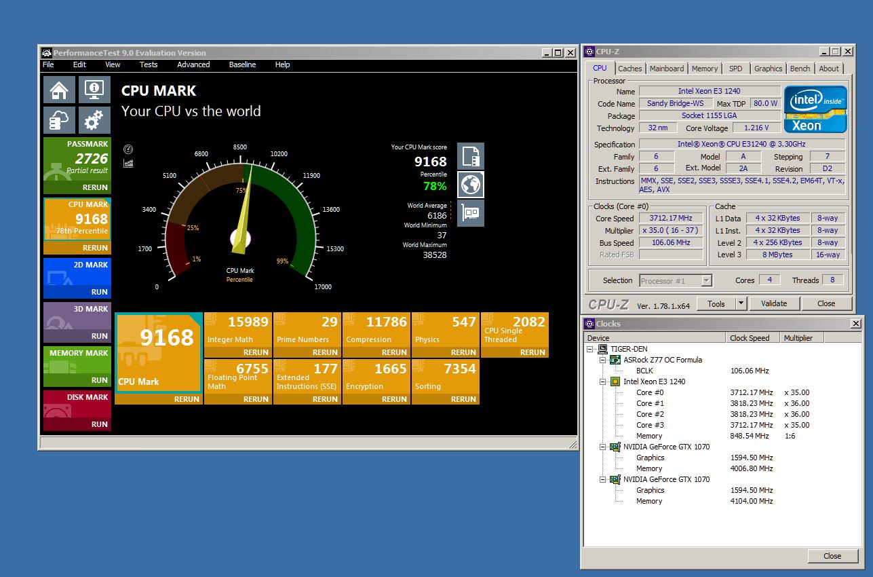
Task: Switch to the Mainboard tab in CPU-Z
Action: pos(667,69)
